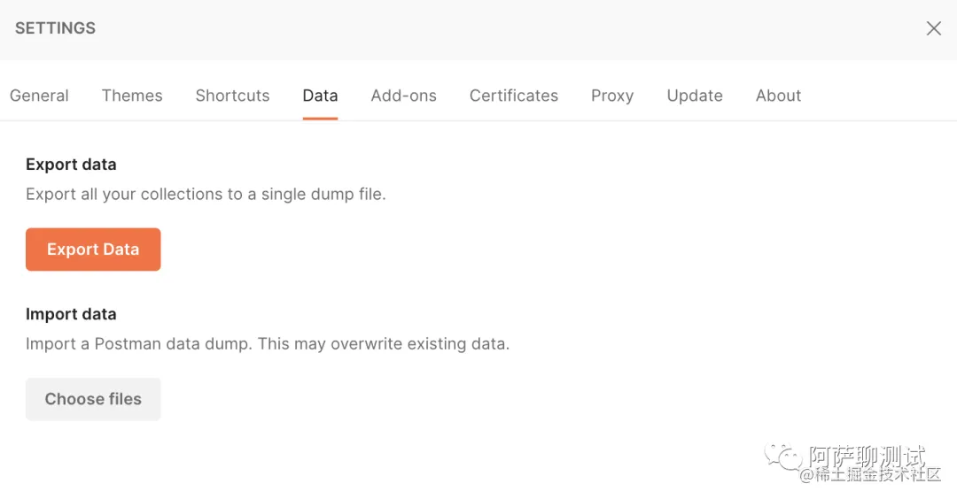
Task: Click the single dump file description text
Action: [x=206, y=195]
